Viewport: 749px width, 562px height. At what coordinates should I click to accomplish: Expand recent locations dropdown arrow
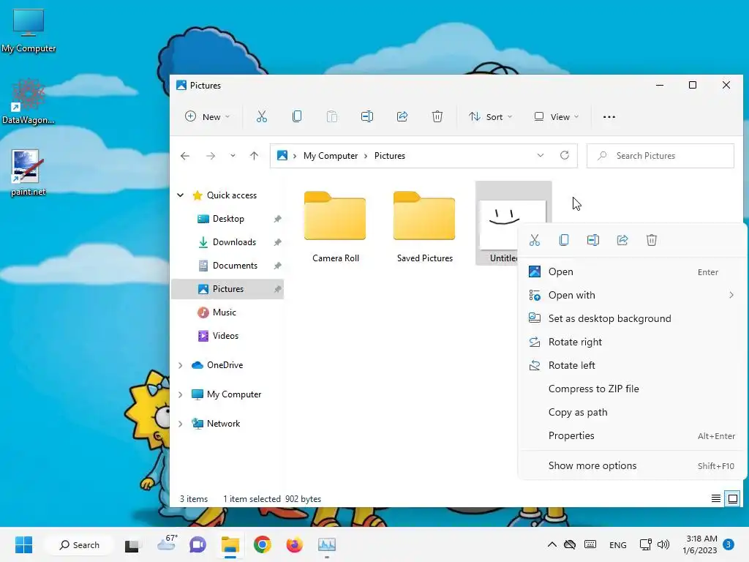(233, 156)
